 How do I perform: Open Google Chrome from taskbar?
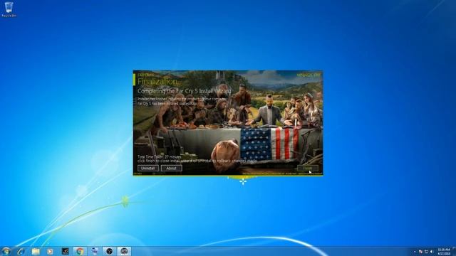point(80,251)
